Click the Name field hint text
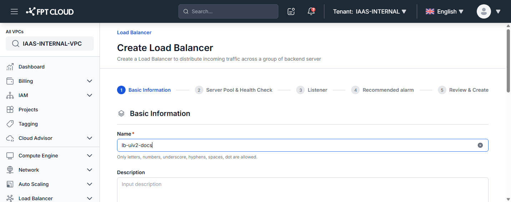Screen dimensions: 511x202 187,157
